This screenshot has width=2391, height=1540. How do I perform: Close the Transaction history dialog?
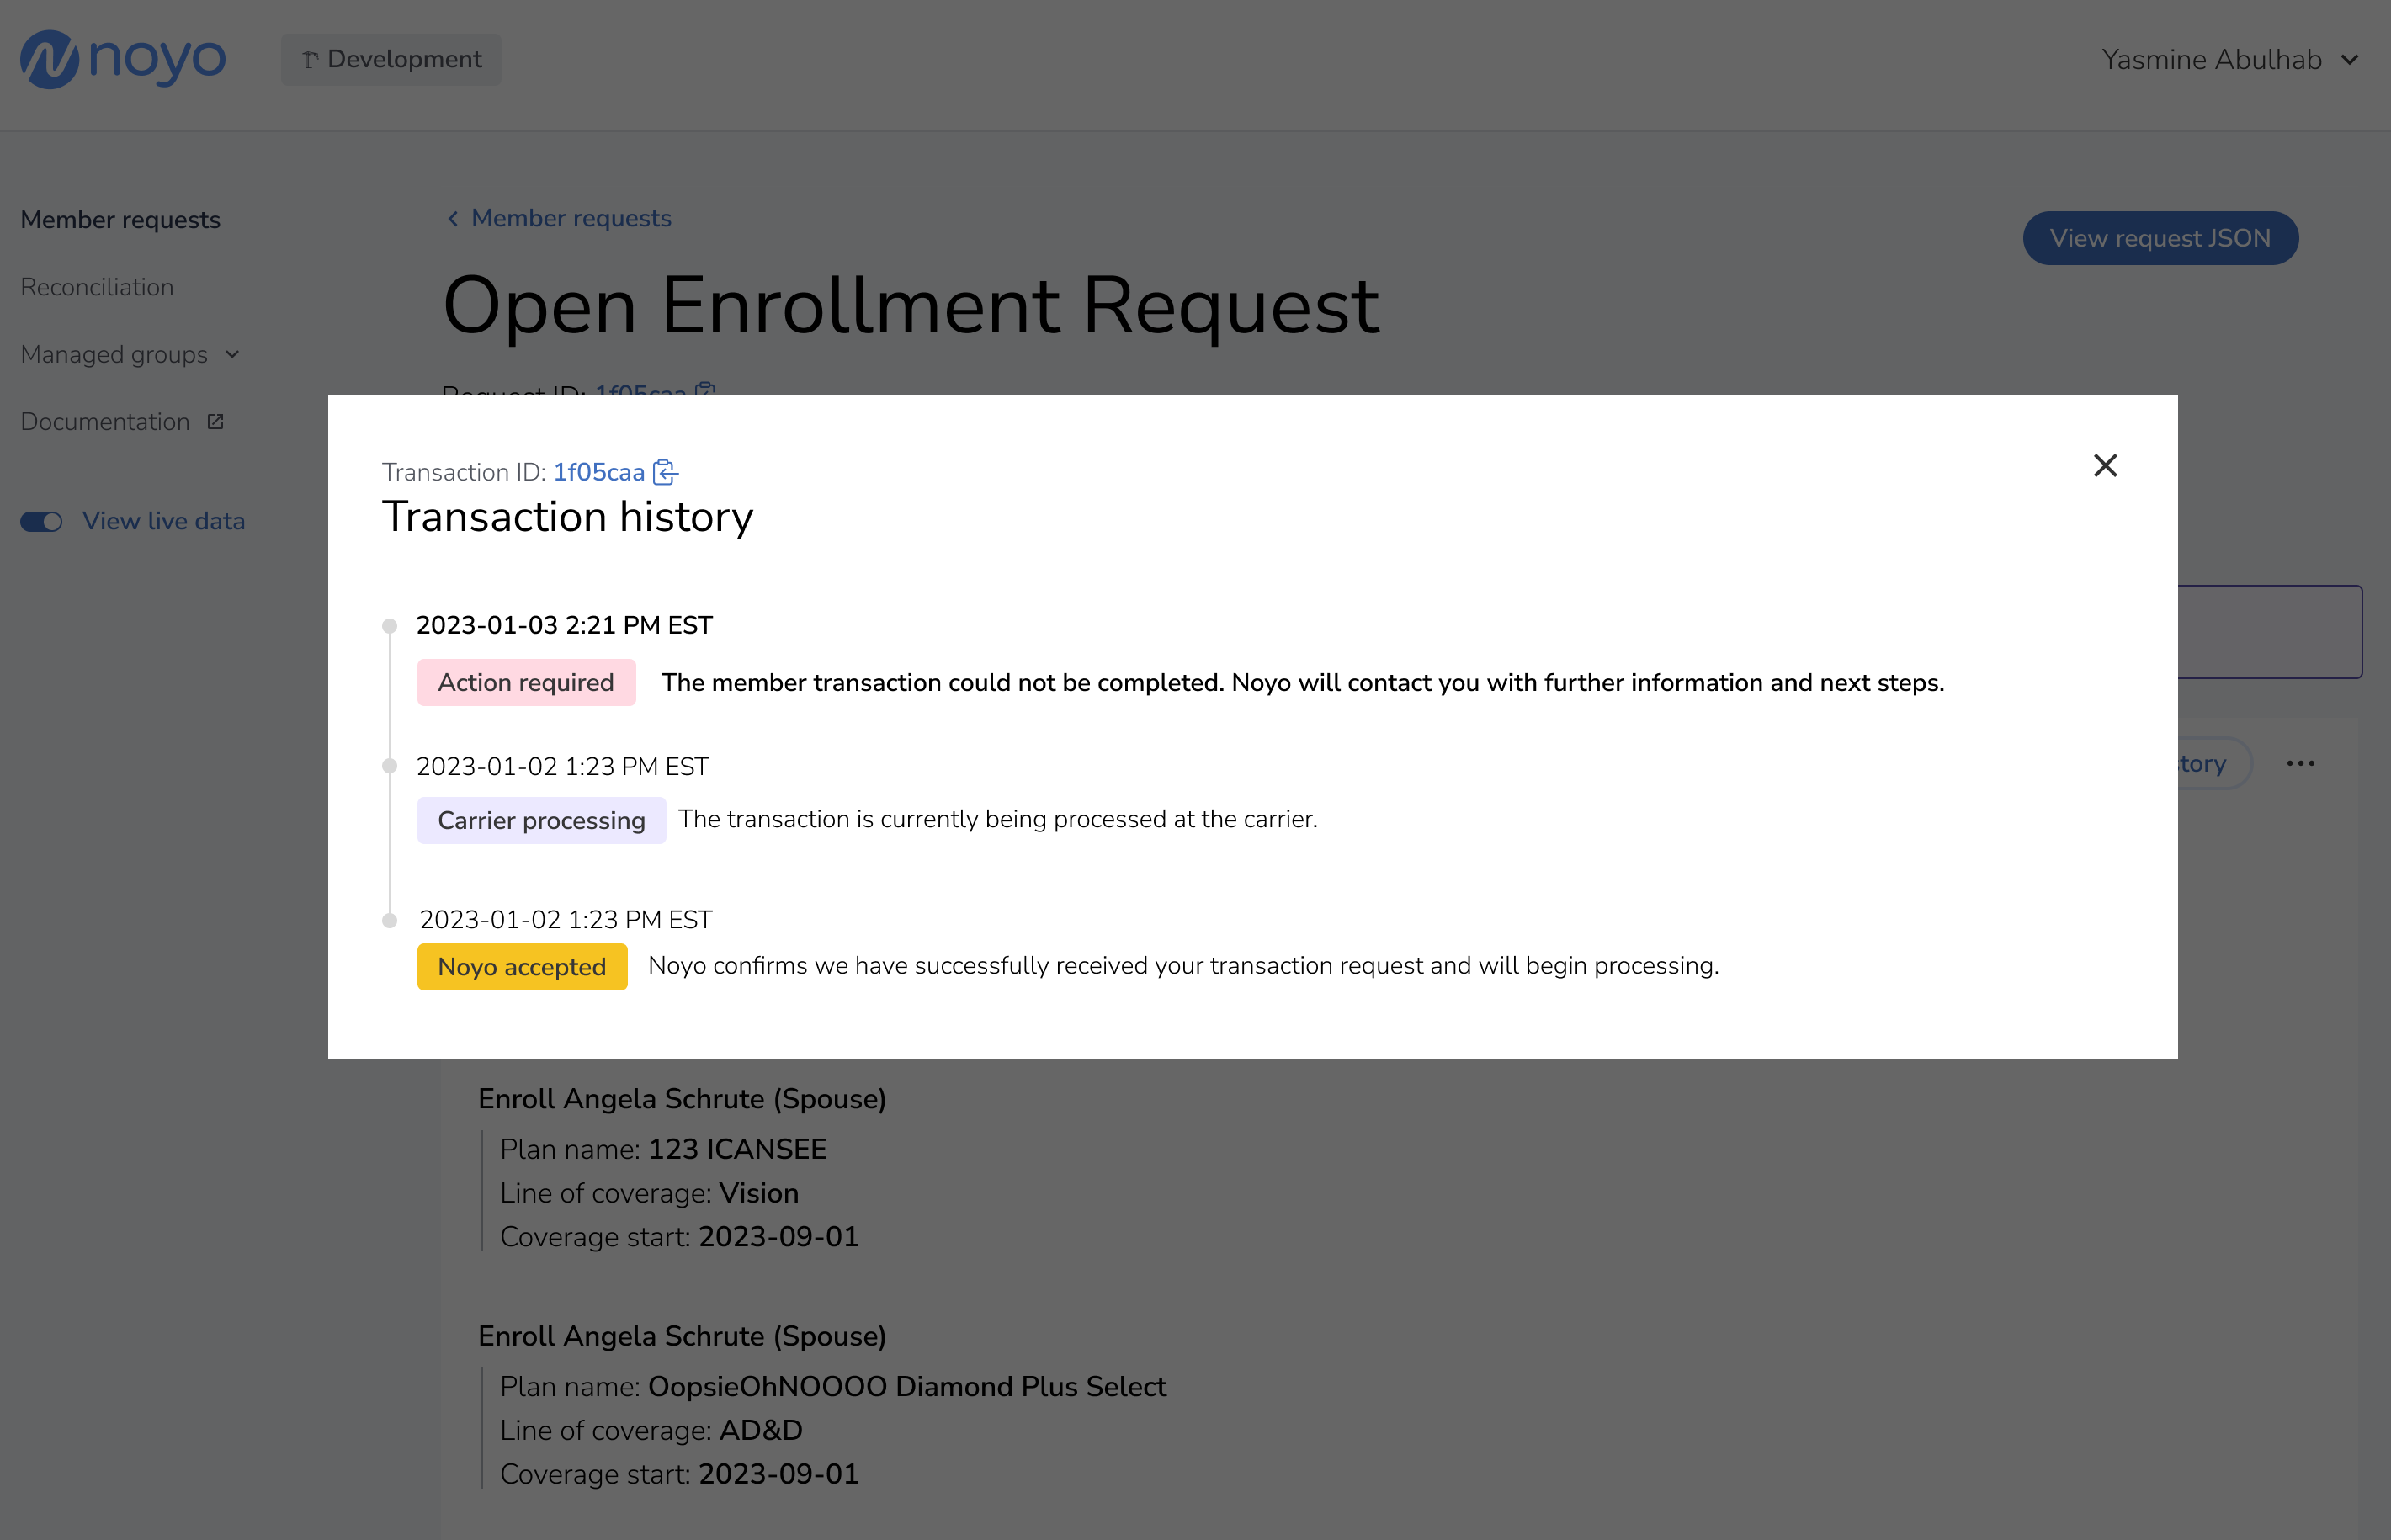click(2105, 465)
